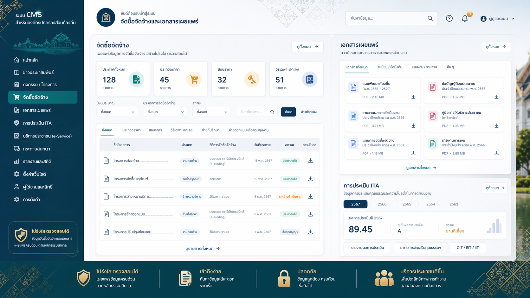Download ข้อบัญญัติงบประมาณ PDF
530x298 pixels.
point(496,97)
